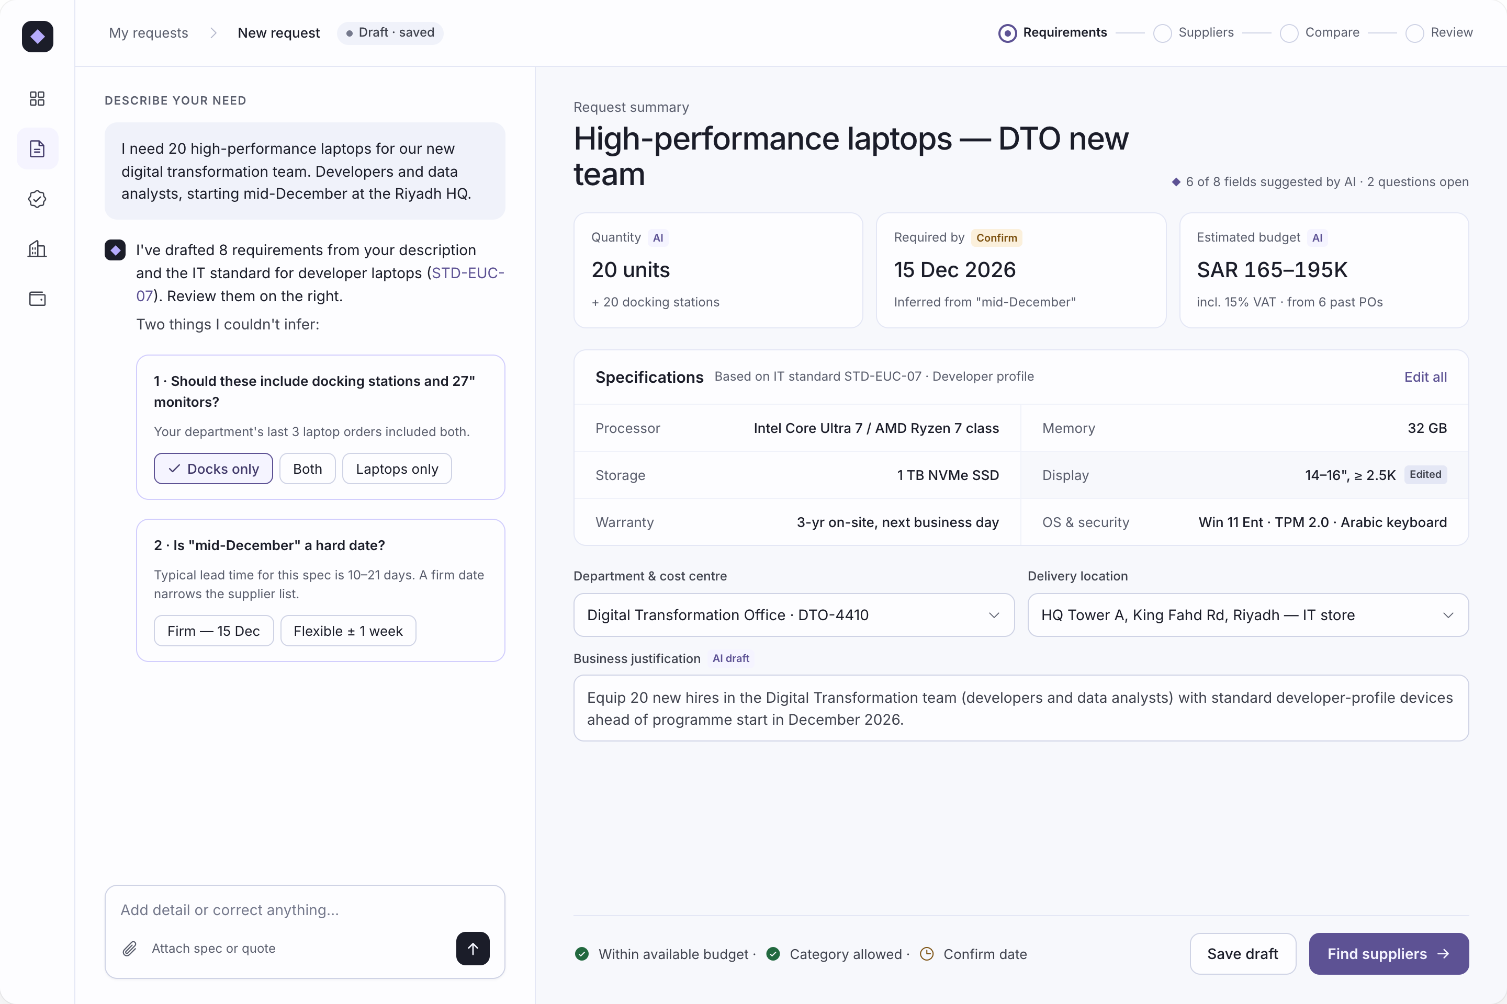Click green check icon beside Category allowed

773,954
